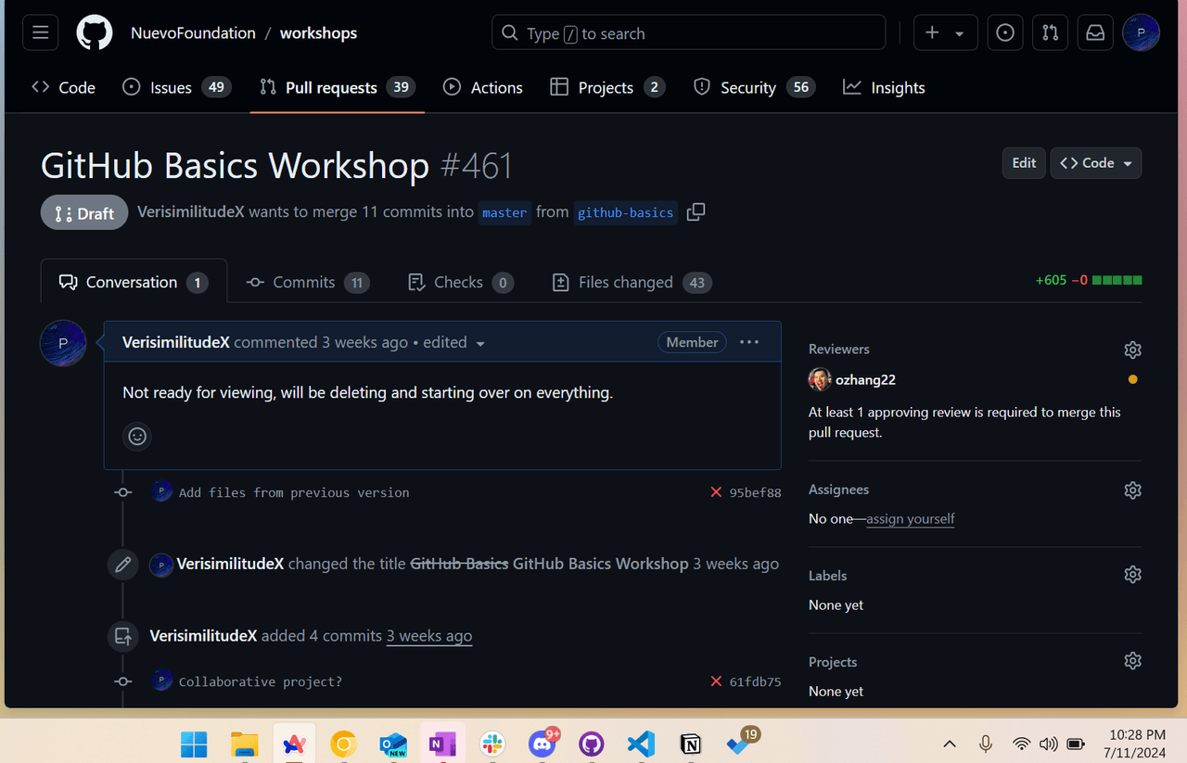The width and height of the screenshot is (1187, 763).
Task: Expand the Code dropdown button
Action: point(1095,163)
